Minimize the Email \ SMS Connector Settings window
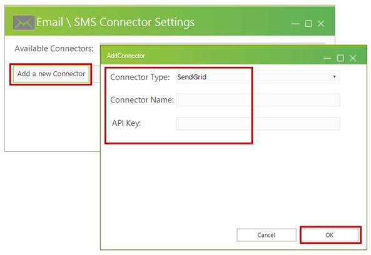 click(x=295, y=24)
